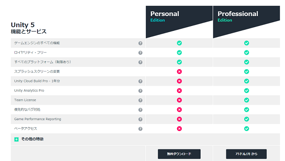Click Personal green check for ロイヤリティ・フリー
This screenshot has height=161, width=285.
[x=179, y=53]
